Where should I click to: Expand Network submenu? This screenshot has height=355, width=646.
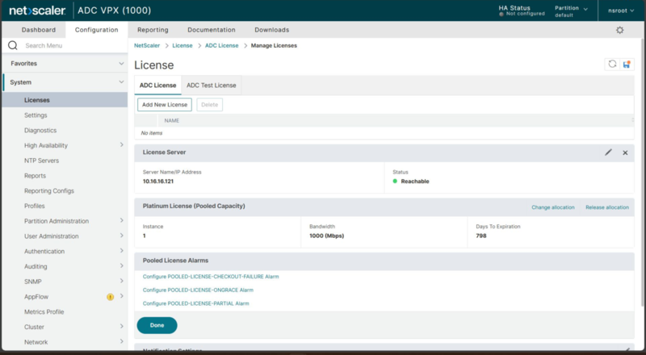122,341
